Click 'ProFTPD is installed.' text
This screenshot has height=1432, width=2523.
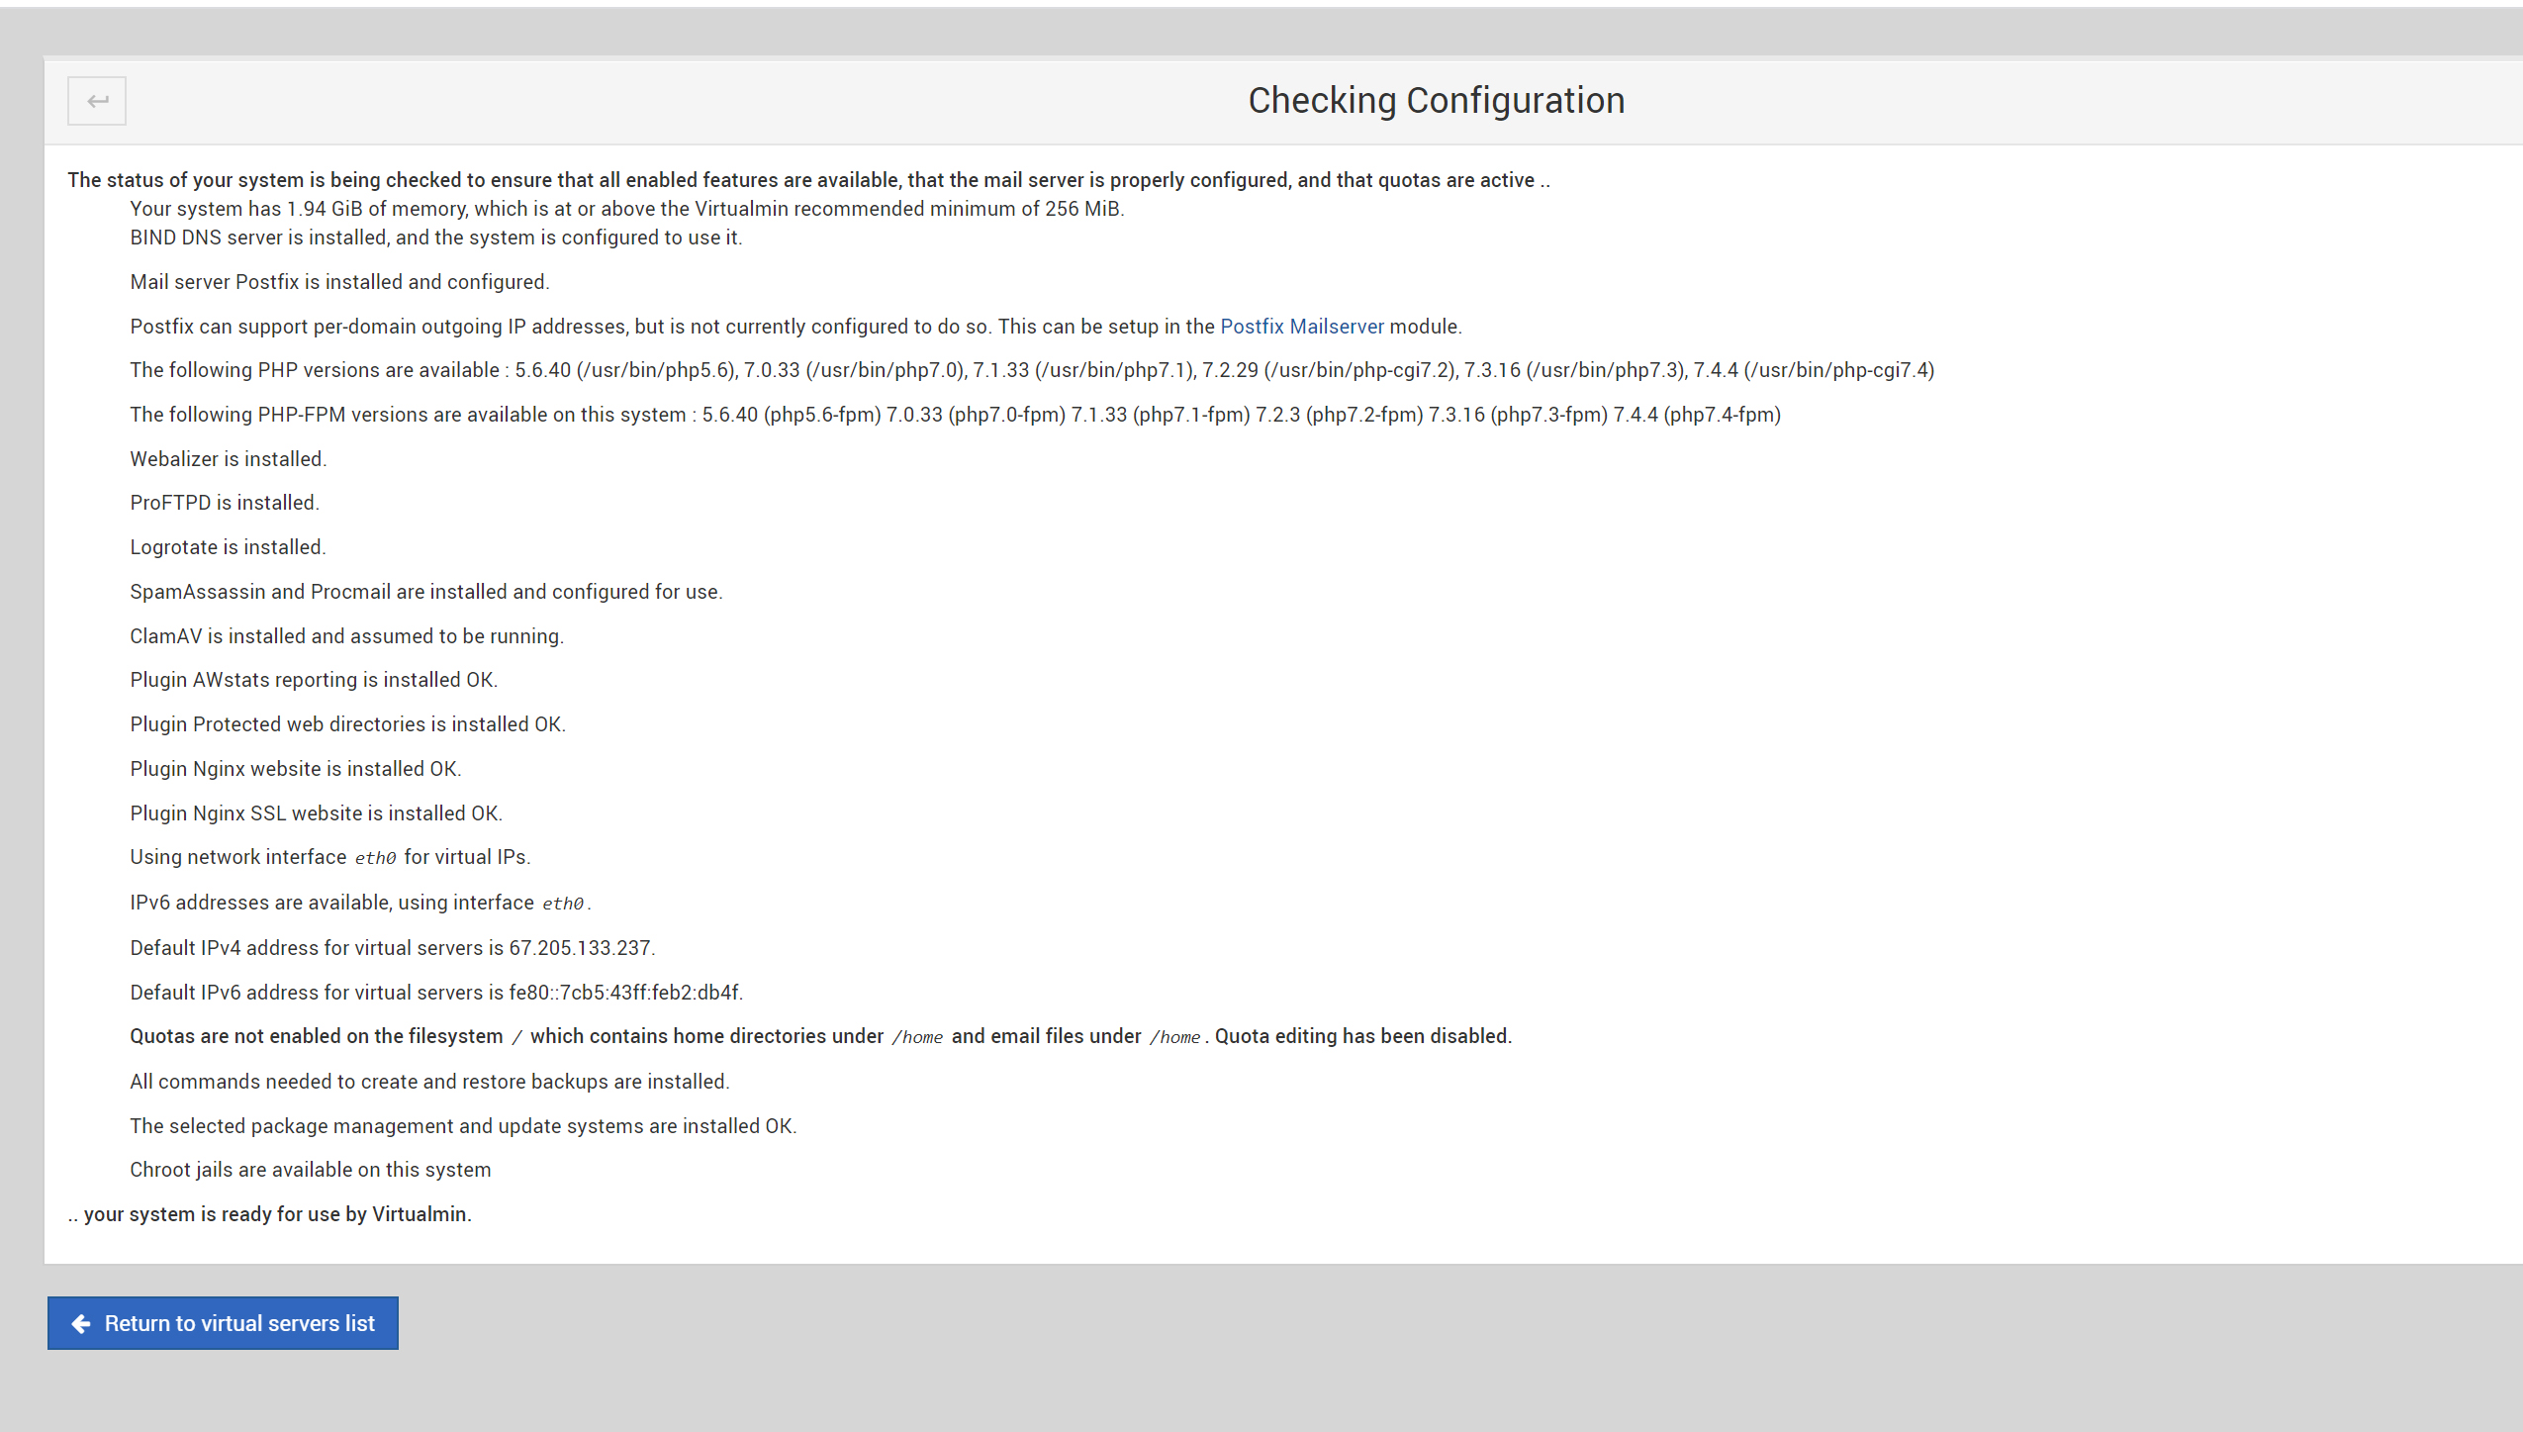(225, 503)
